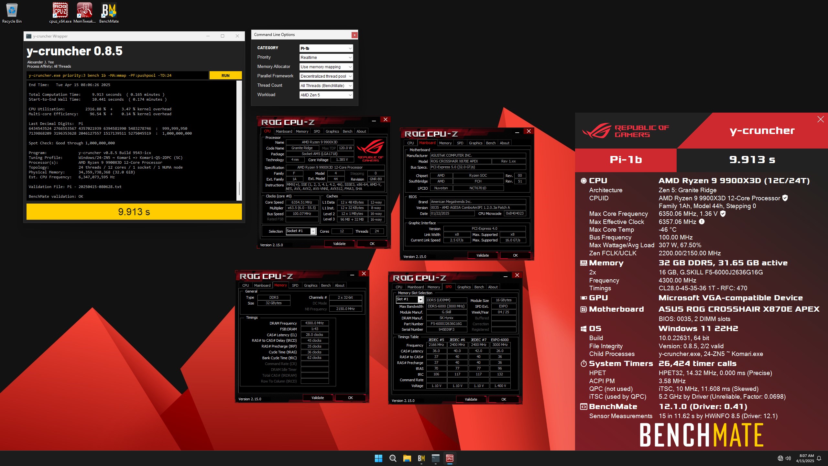Click Max Core Frequency verified shield icon

(723, 214)
